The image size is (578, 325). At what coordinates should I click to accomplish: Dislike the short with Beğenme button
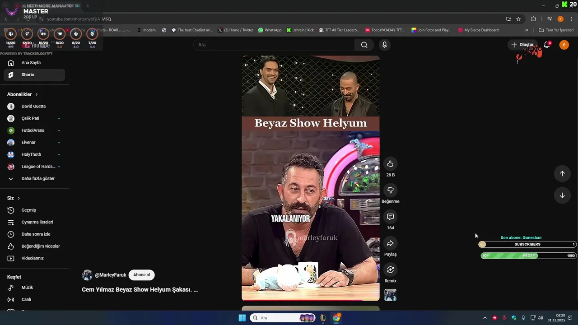390,190
